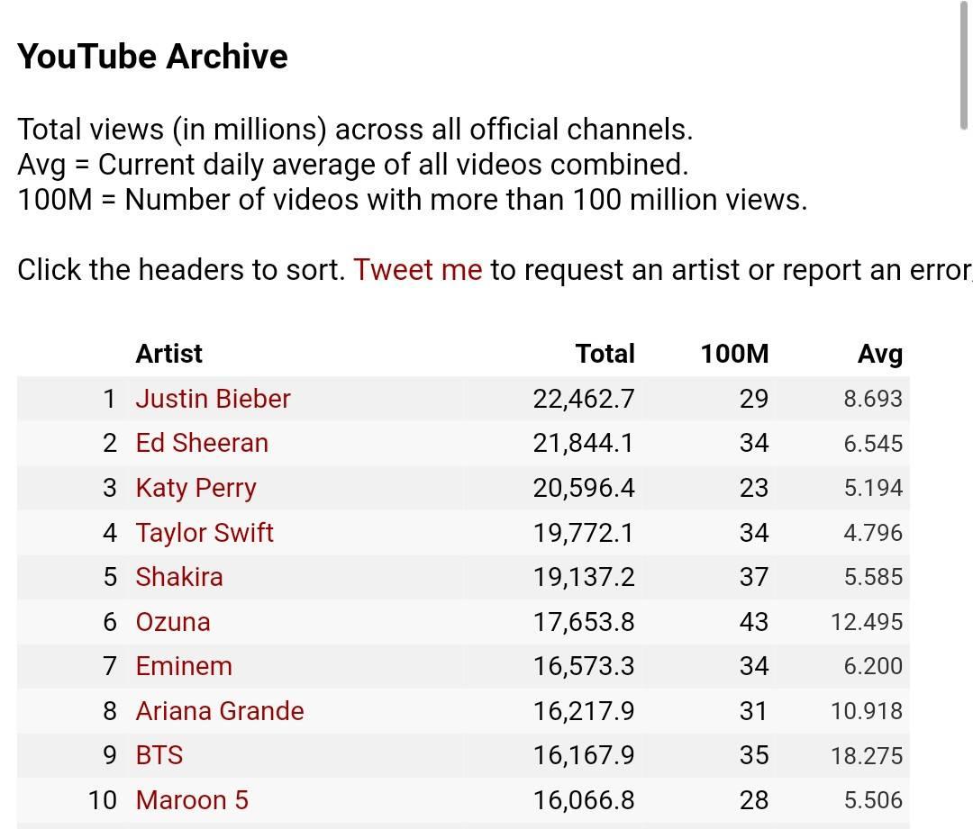Click Ozuna's total views 17,653.8 cell

584,622
